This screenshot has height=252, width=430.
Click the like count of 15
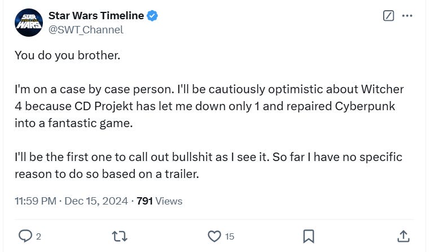tap(229, 236)
